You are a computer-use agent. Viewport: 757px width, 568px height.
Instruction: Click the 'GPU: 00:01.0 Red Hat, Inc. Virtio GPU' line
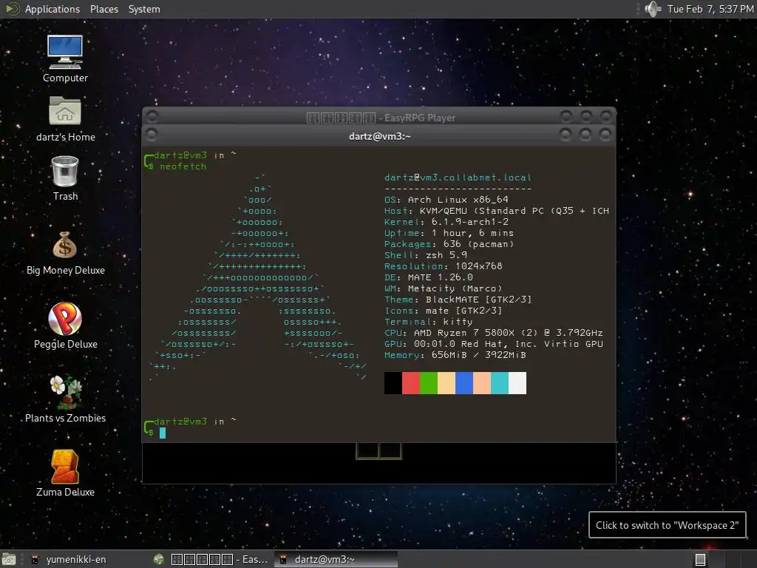tap(493, 344)
